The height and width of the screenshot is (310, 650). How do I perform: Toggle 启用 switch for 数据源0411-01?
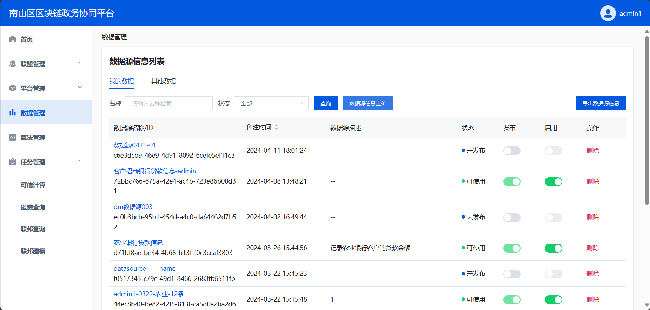click(x=553, y=151)
